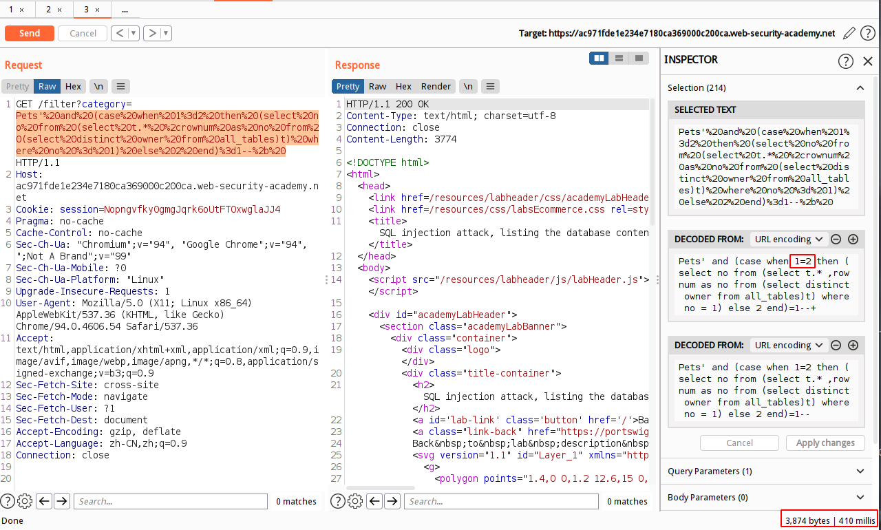The image size is (881, 530).
Task: Open the Repeater help icon beside the target
Action: 869,33
